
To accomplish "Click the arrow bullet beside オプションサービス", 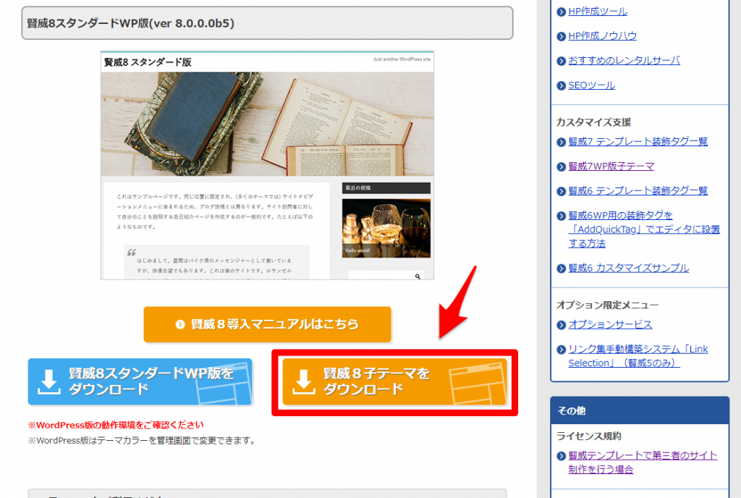I will pyautogui.click(x=562, y=325).
